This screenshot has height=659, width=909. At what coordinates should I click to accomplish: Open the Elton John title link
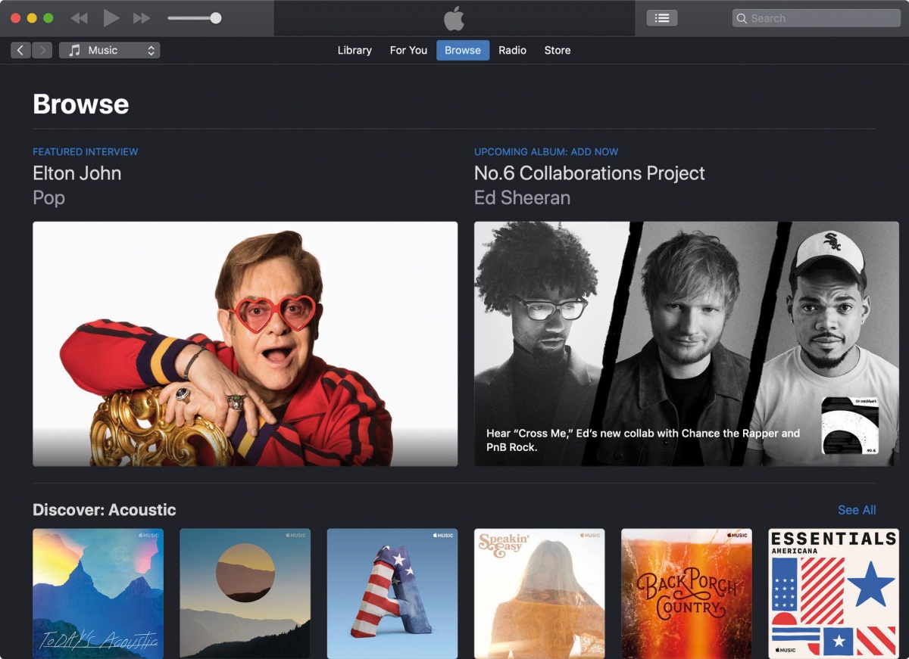point(77,173)
